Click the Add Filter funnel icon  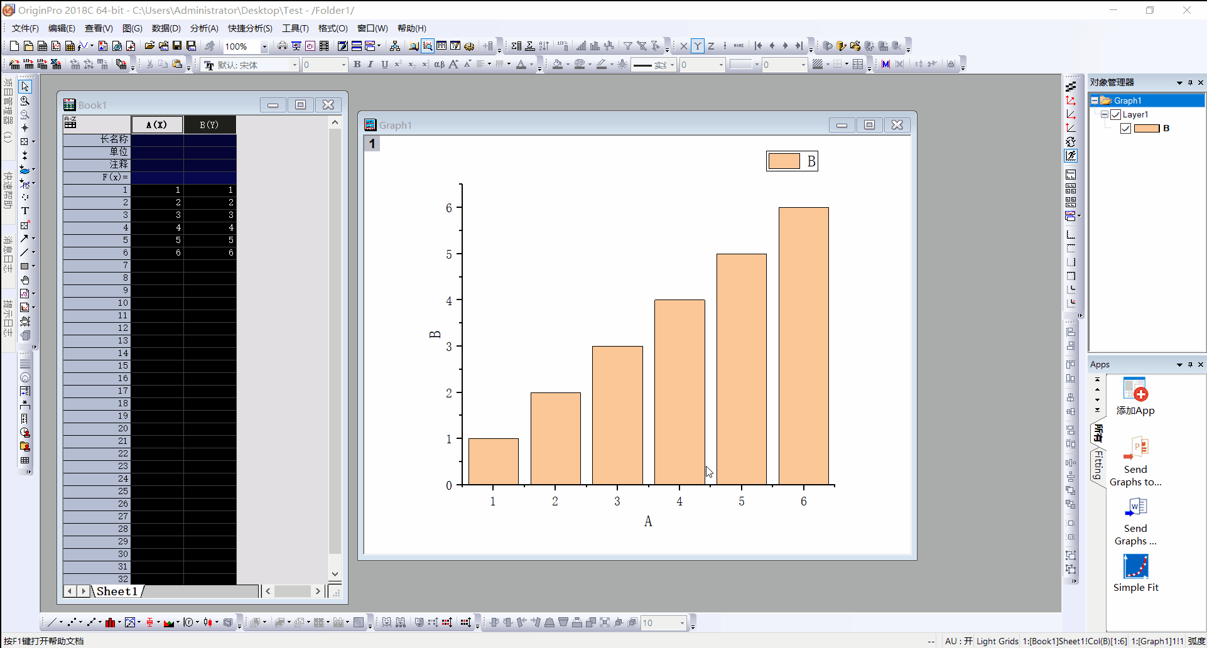click(x=627, y=46)
